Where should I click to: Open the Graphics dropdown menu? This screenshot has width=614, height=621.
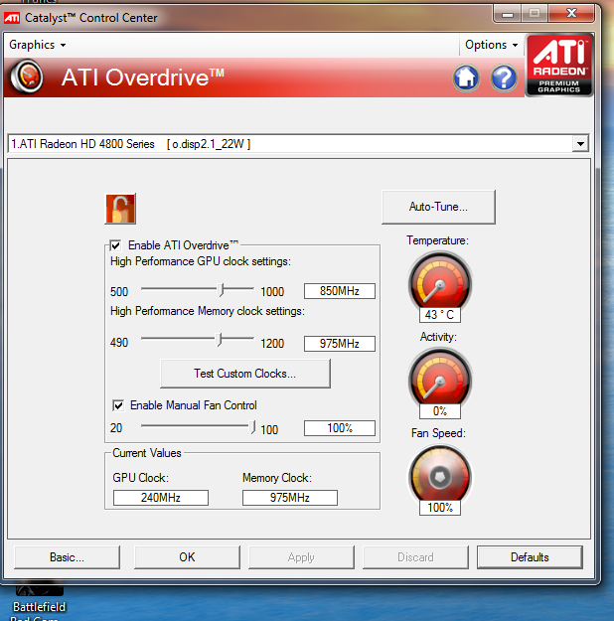tap(37, 45)
